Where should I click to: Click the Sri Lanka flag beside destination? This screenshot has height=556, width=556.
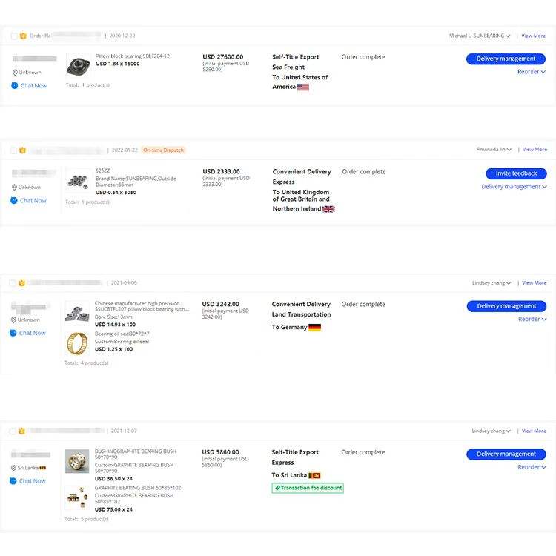click(x=314, y=475)
